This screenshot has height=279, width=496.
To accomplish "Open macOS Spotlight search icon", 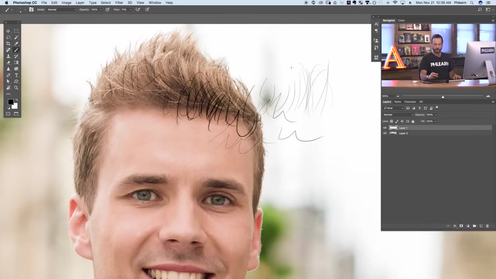I will (472, 2).
